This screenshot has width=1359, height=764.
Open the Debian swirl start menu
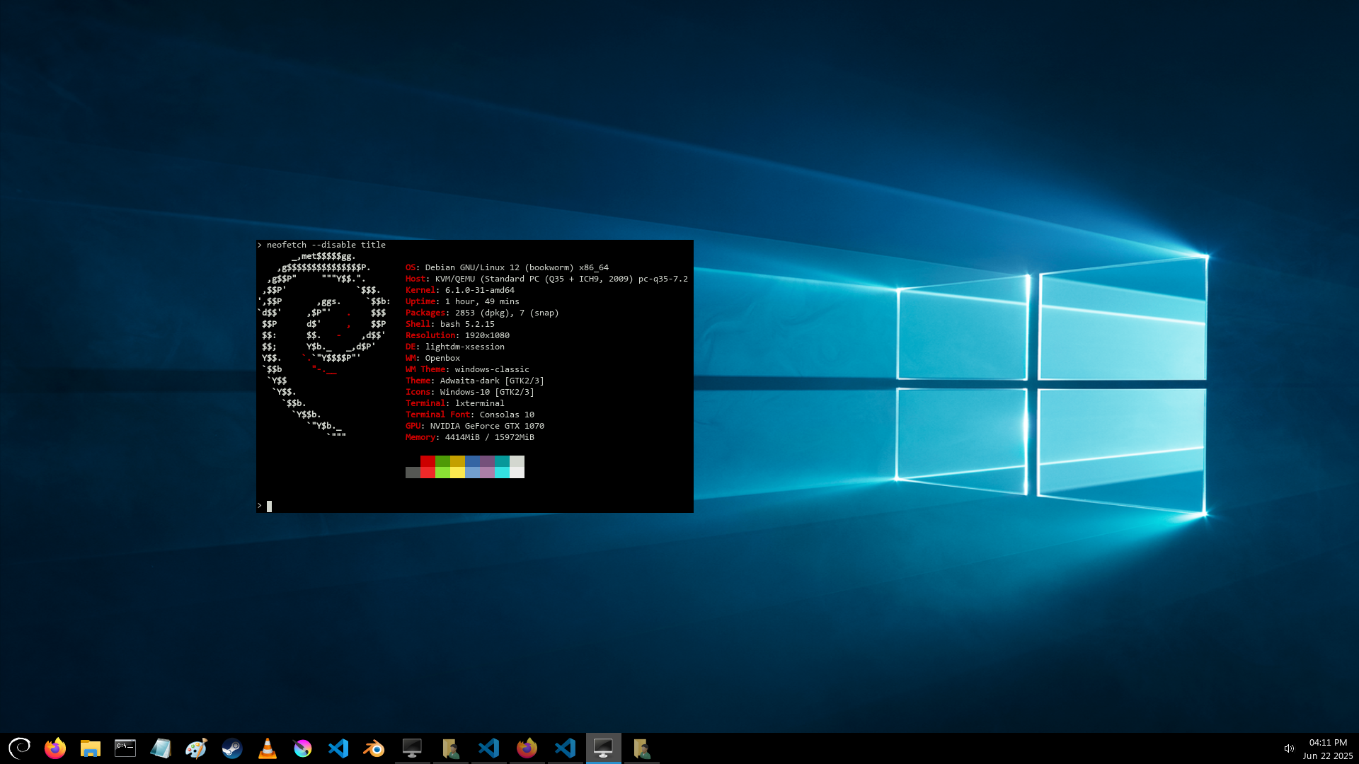[x=19, y=748]
